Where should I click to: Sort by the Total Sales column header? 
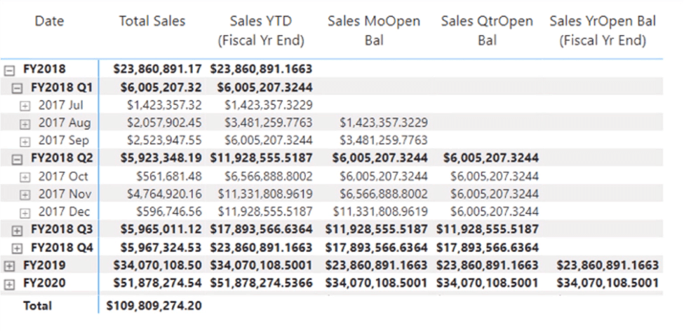click(x=152, y=22)
